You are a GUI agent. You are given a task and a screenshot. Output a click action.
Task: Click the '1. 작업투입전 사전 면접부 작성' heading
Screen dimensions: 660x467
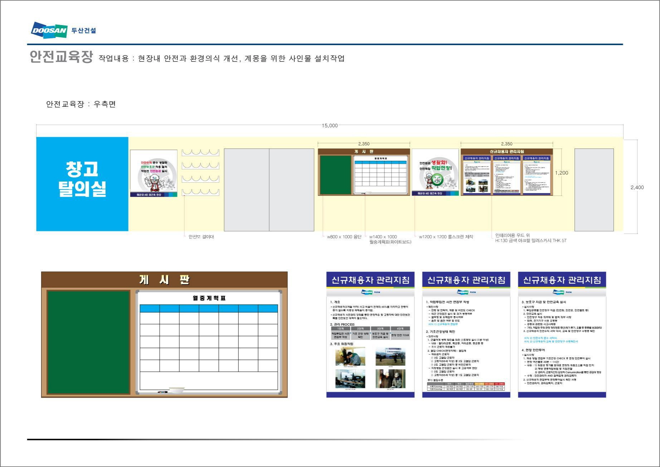(448, 302)
